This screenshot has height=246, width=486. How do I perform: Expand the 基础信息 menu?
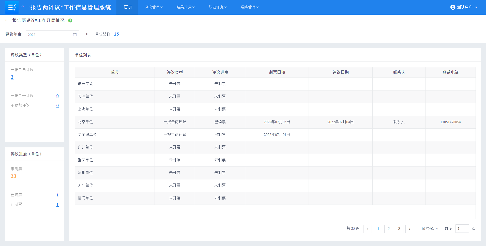218,7
